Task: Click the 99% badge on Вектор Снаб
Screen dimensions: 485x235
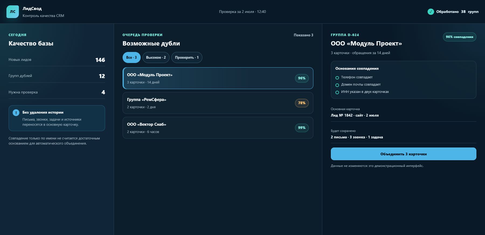Action: [x=302, y=128]
